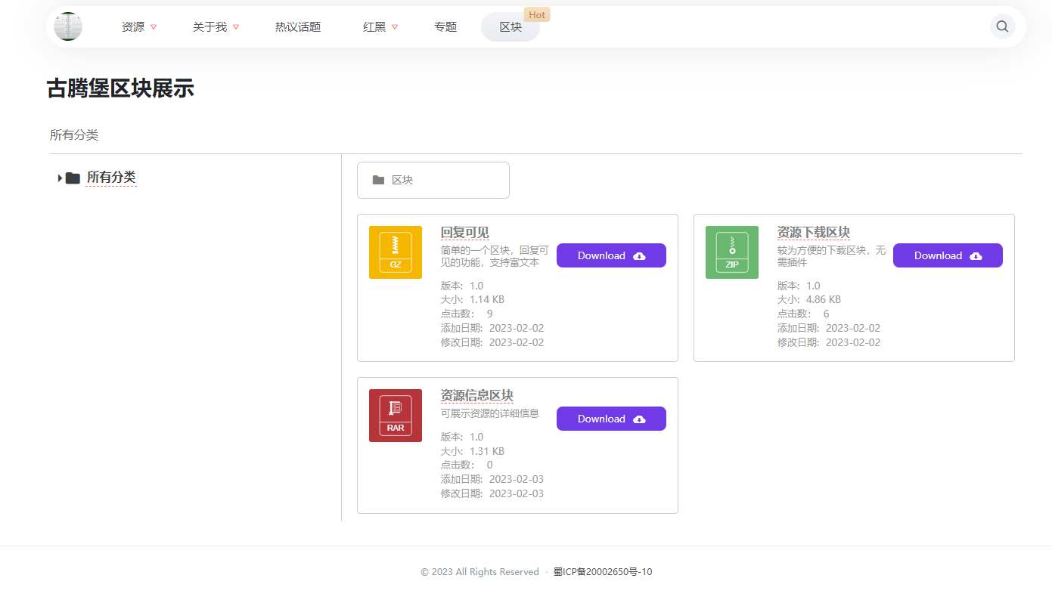Viewport: 1052px width, 603px height.
Task: Open the 红黑 dropdown menu
Action: (x=380, y=27)
